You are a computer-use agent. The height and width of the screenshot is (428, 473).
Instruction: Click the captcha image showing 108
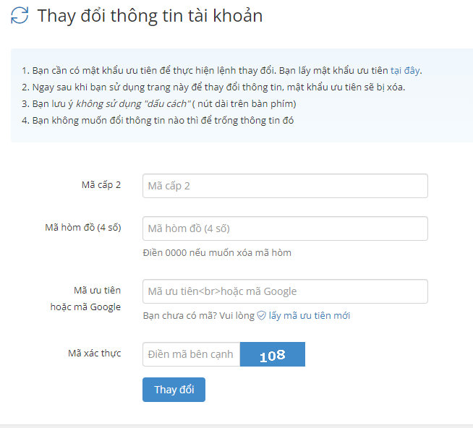point(273,355)
